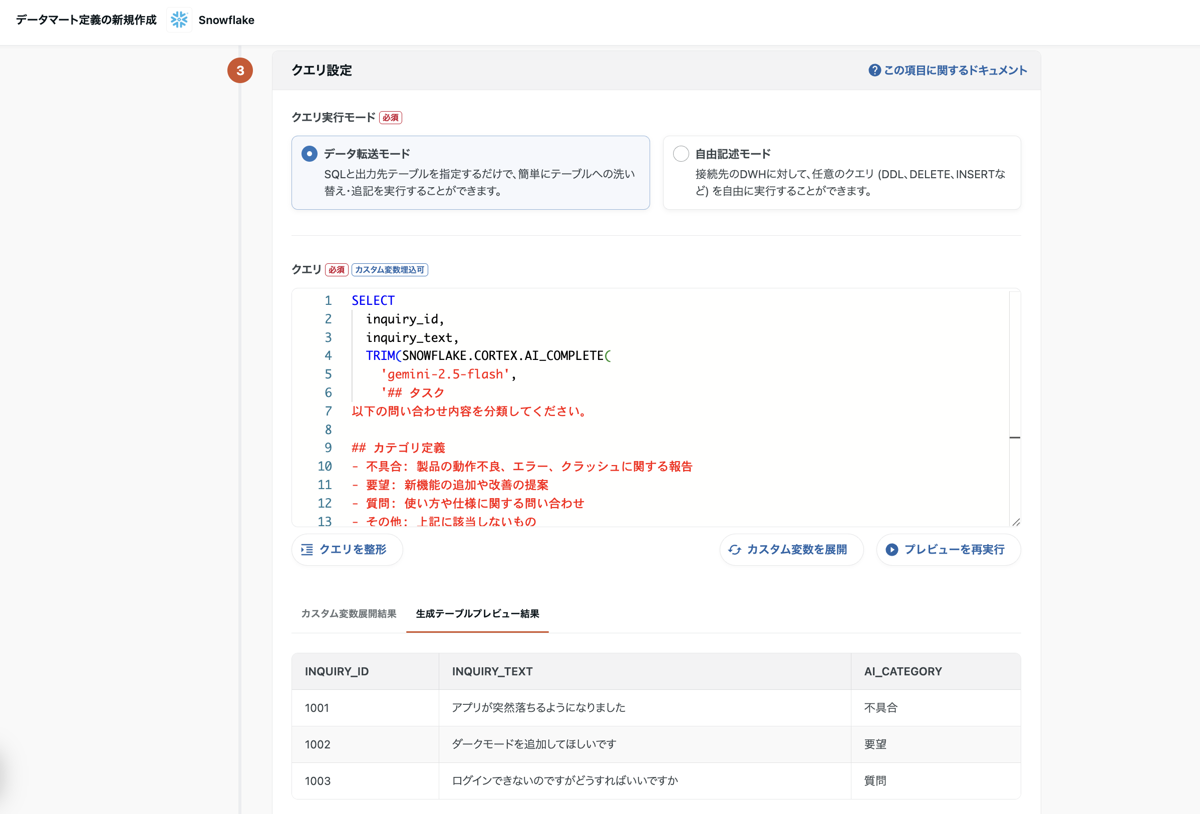Click the Snowflake connection logo
The image size is (1200, 814).
179,20
